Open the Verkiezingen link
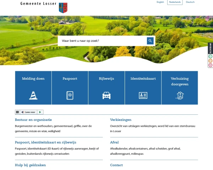 pyautogui.click(x=121, y=120)
